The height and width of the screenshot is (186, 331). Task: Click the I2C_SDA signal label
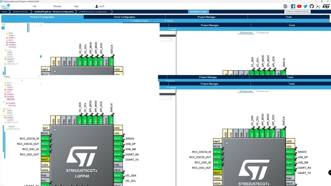131,175
